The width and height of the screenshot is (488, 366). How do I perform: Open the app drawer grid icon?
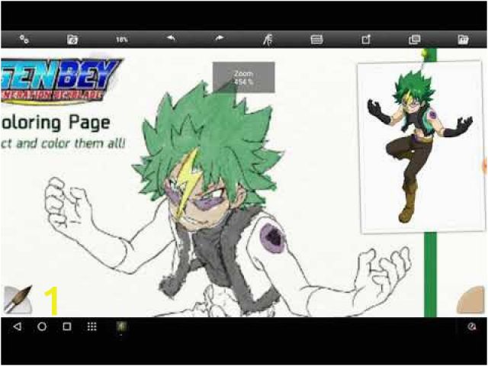point(91,326)
